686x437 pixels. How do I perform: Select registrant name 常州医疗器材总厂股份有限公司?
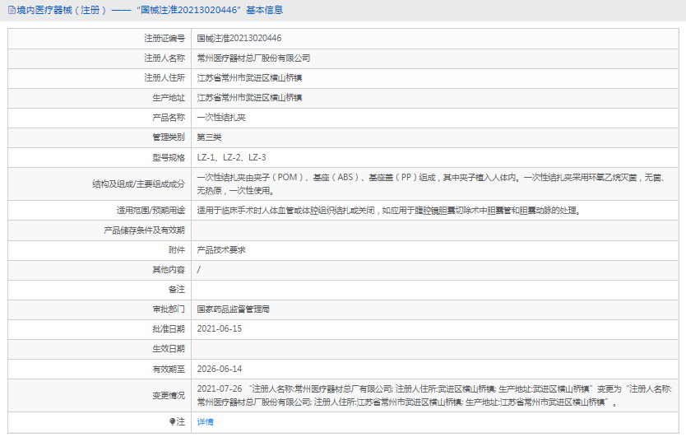[253, 58]
